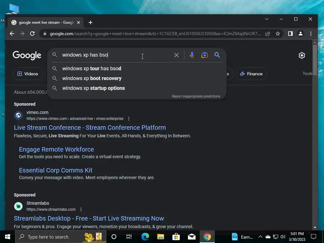Submit search with magnifier button

217,55
